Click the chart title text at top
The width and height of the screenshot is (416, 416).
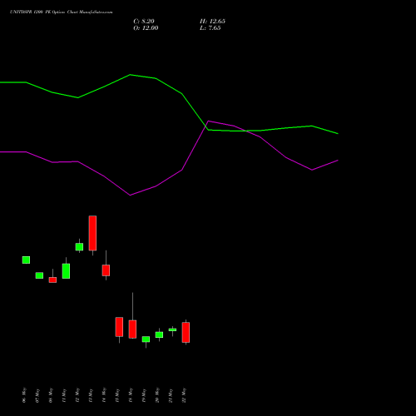coord(62,12)
